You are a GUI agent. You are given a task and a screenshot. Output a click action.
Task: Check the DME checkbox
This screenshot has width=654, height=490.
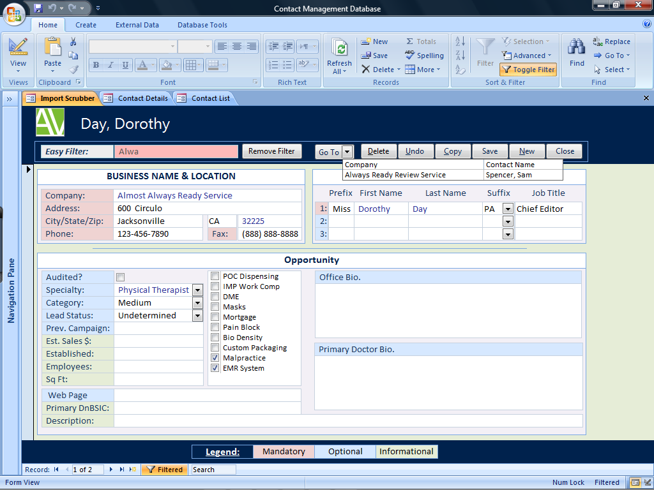pos(215,296)
